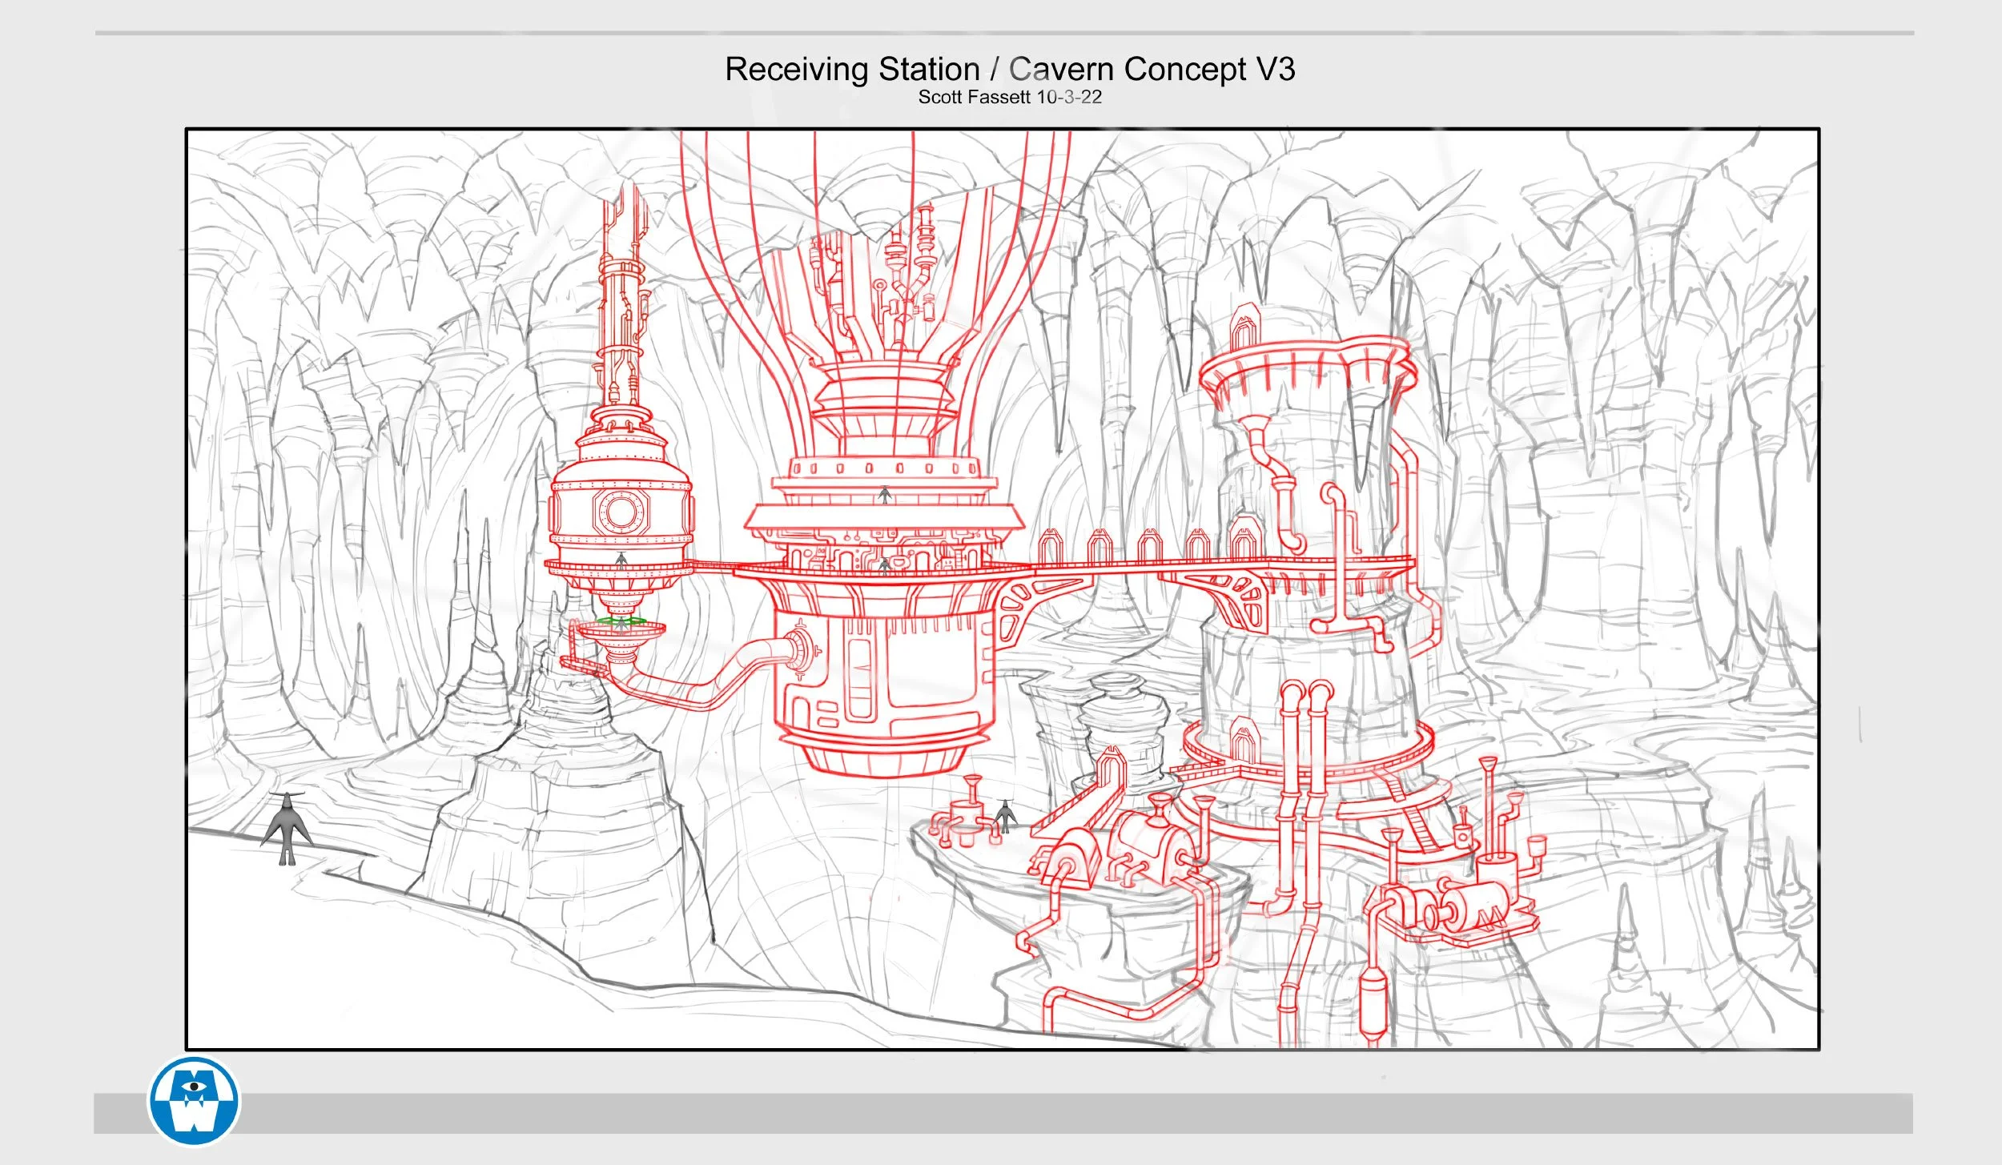Click the "Scott Fassett 10-3-22" credit line
2002x1165 pixels.
click(1009, 98)
